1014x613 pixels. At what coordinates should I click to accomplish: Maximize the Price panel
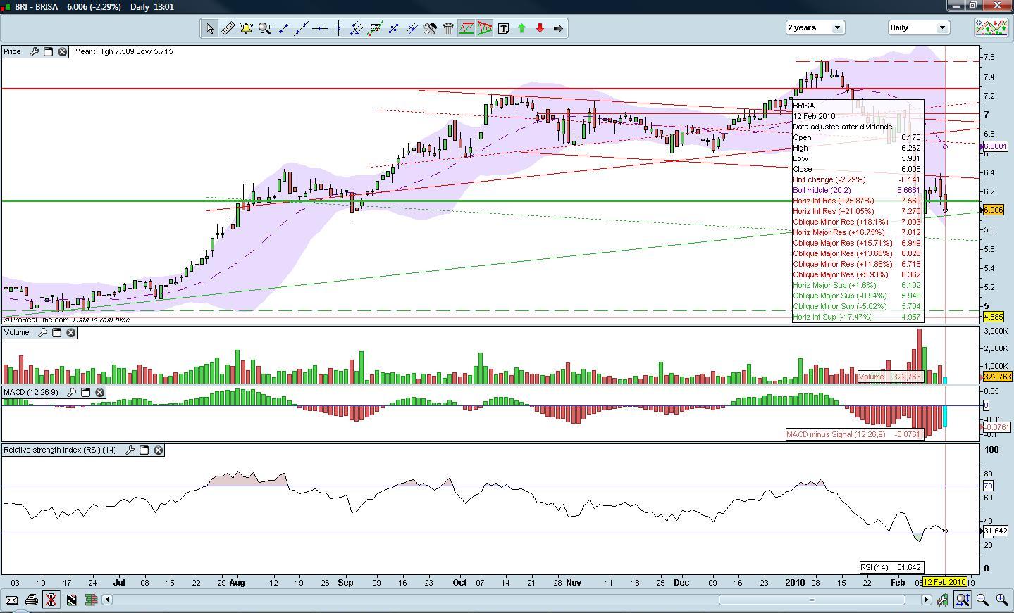pos(48,51)
